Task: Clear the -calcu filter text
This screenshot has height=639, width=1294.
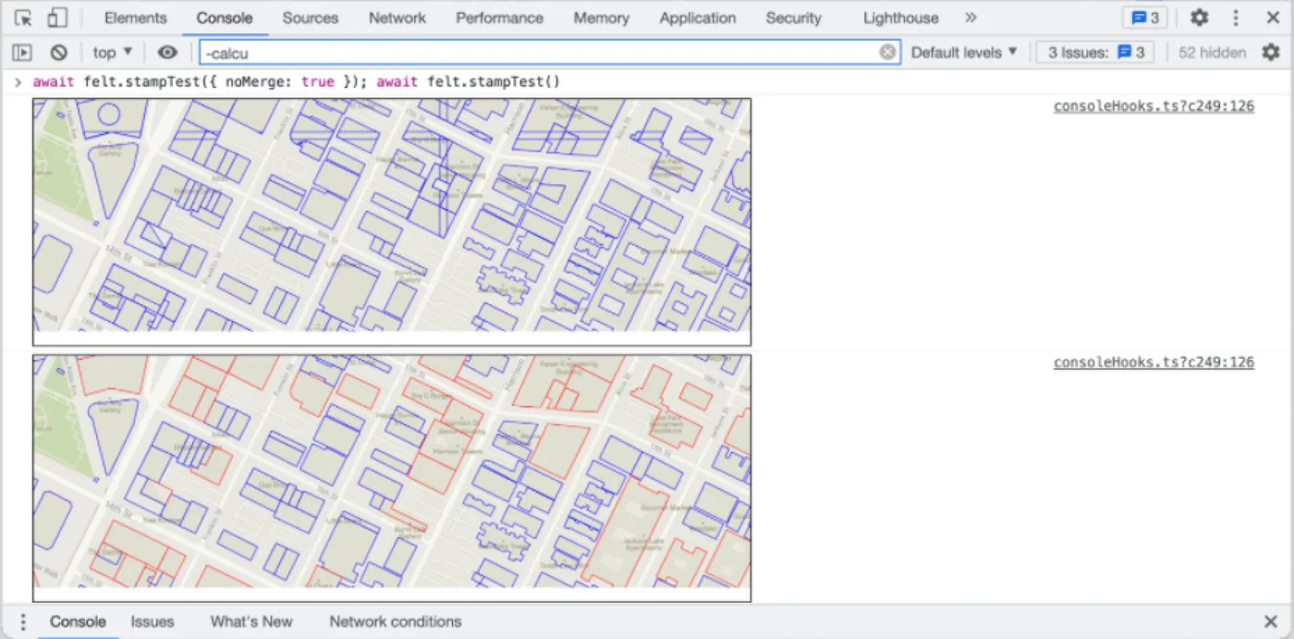Action: [x=887, y=53]
